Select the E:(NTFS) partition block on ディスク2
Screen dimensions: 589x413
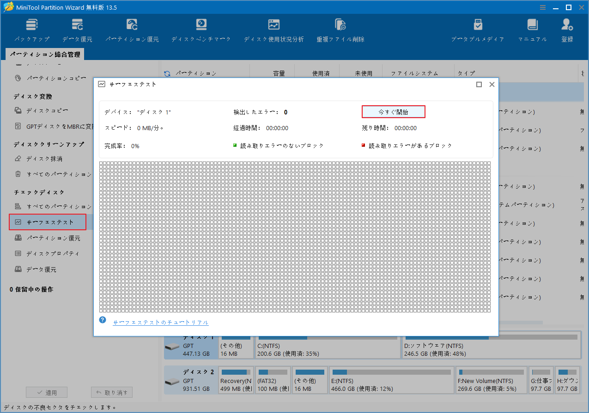tap(391, 380)
